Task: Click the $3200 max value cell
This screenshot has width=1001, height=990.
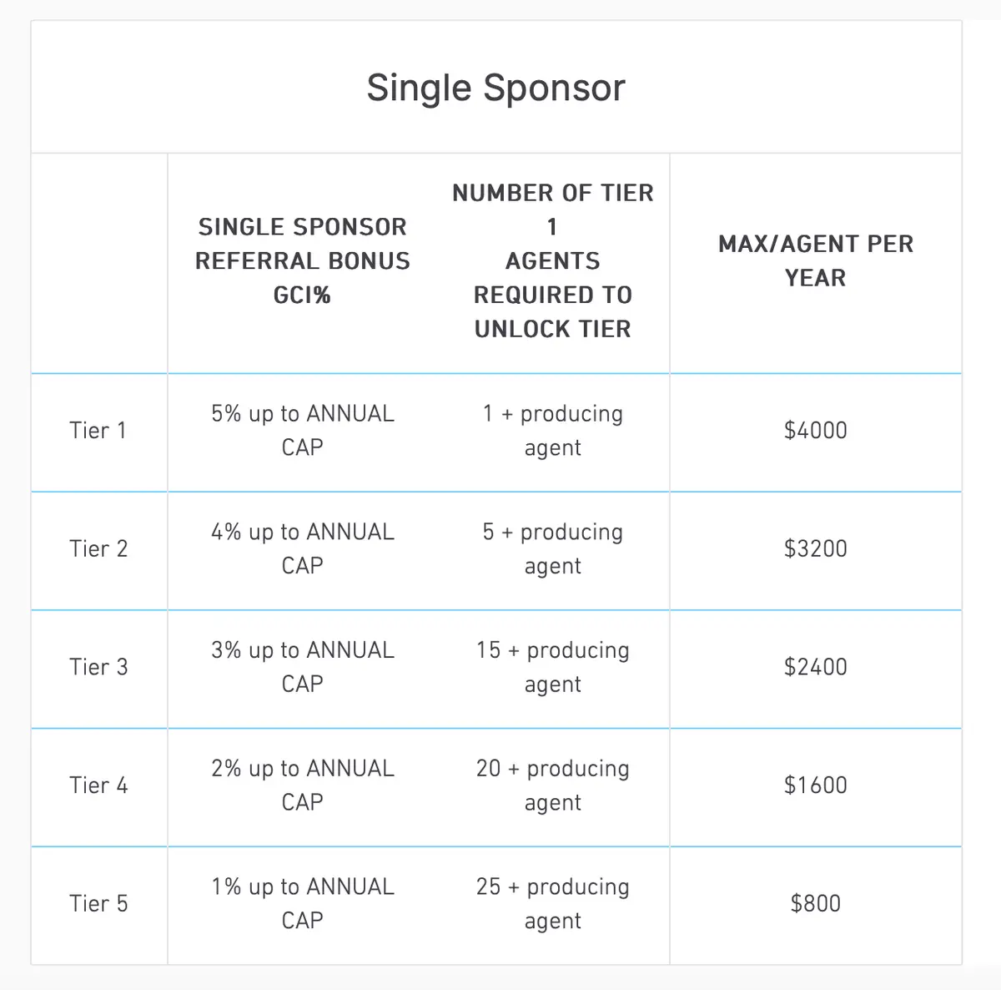Action: (x=816, y=549)
